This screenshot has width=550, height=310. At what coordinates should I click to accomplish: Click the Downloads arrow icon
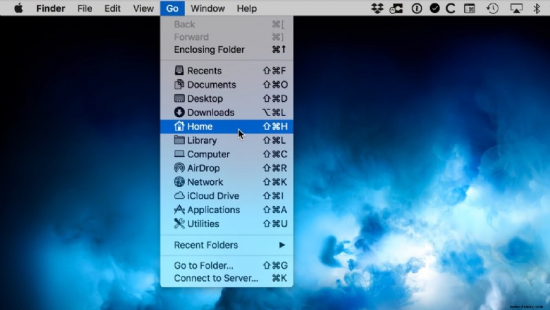point(179,112)
